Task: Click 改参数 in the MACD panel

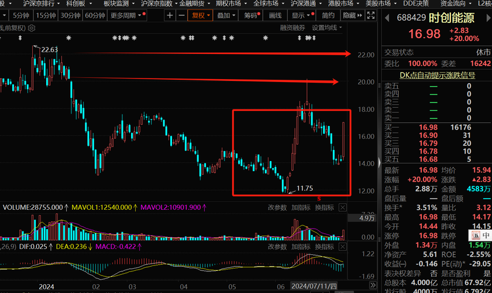Action: pos(277,247)
